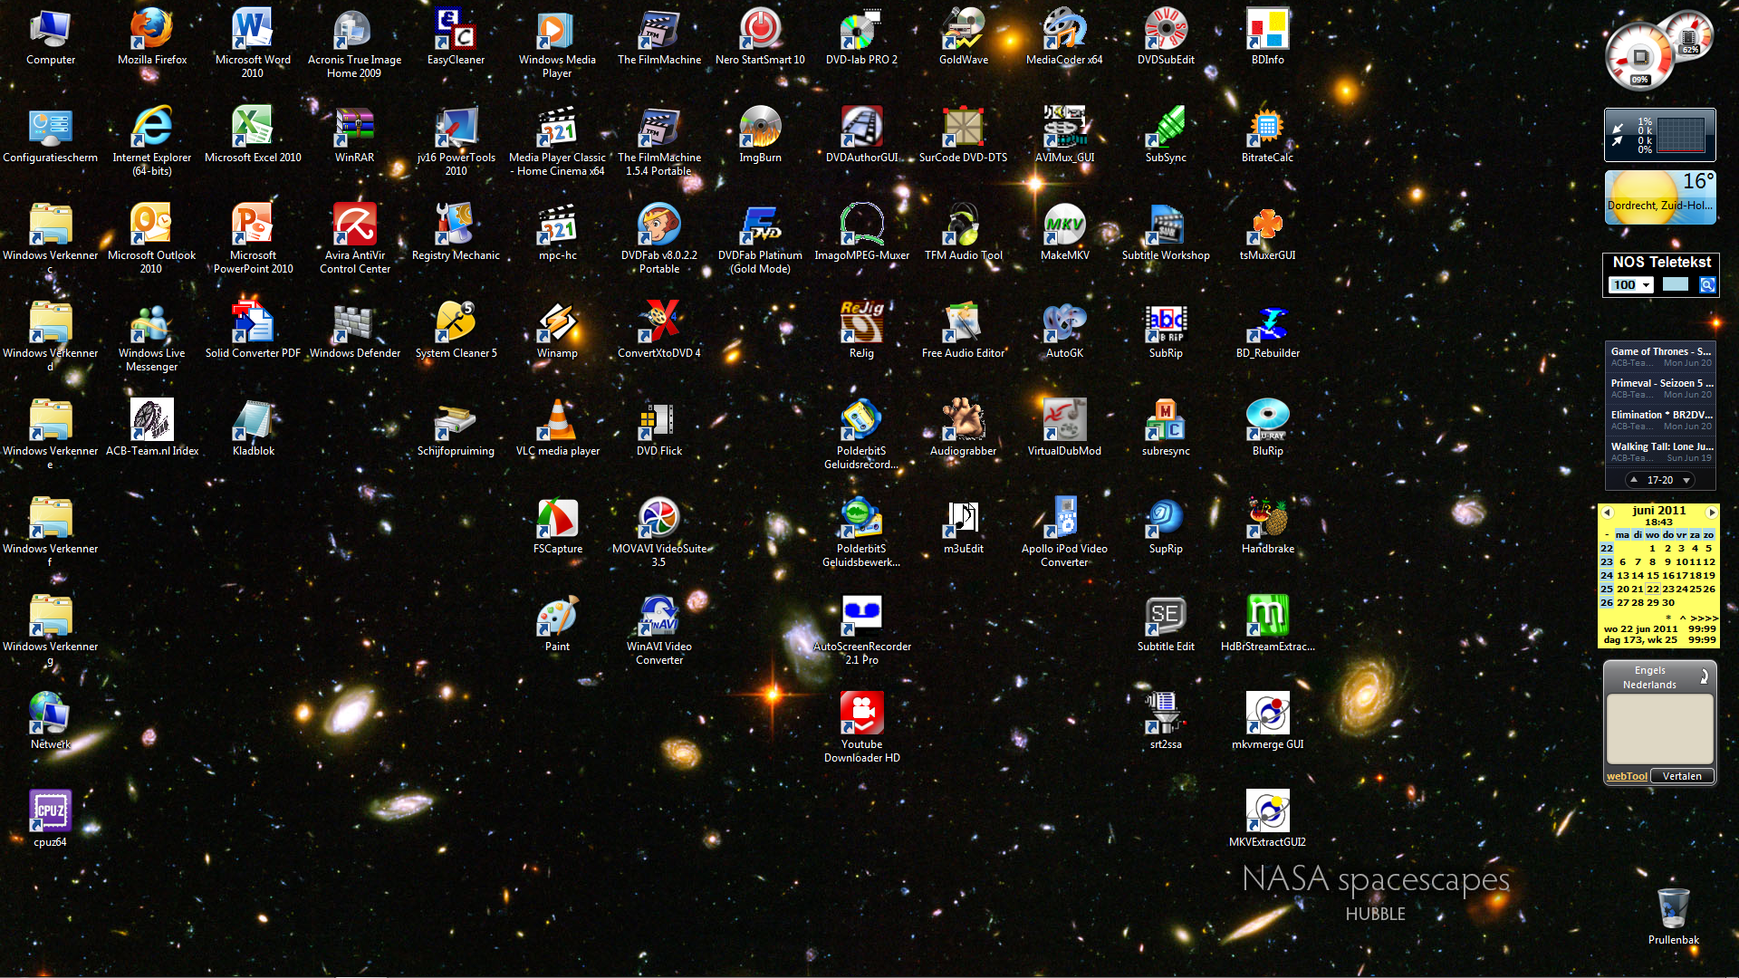The width and height of the screenshot is (1739, 978).
Task: Show previous feed headlines with up arrow
Action: pos(1633,480)
